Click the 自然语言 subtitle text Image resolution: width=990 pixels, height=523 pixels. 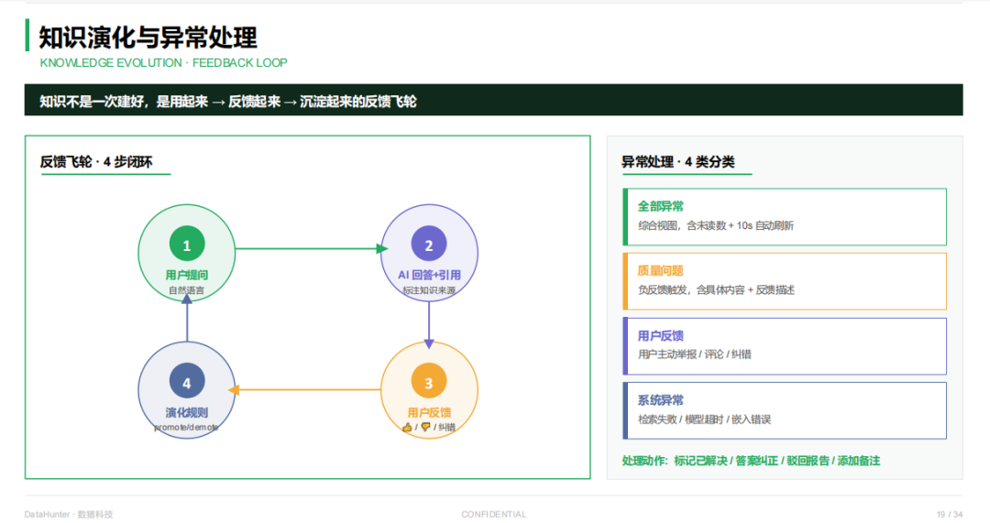[x=187, y=290]
